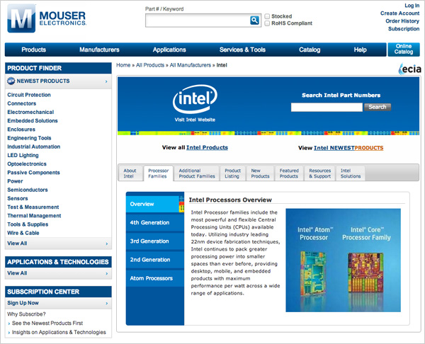Viewport: 425px width, 344px height.
Task: Open the Industrial Automation category
Action: 34,147
